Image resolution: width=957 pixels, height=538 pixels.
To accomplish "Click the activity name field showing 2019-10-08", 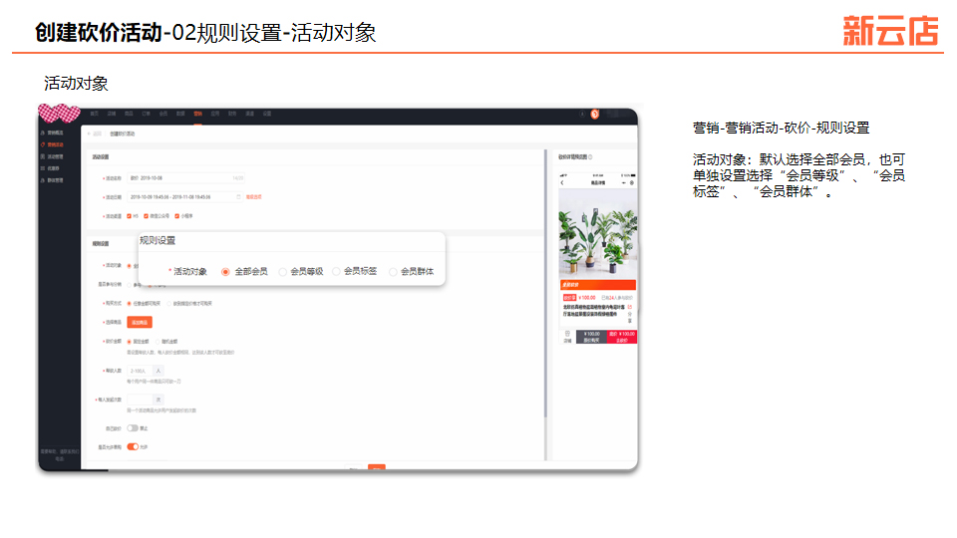I will pos(186,178).
